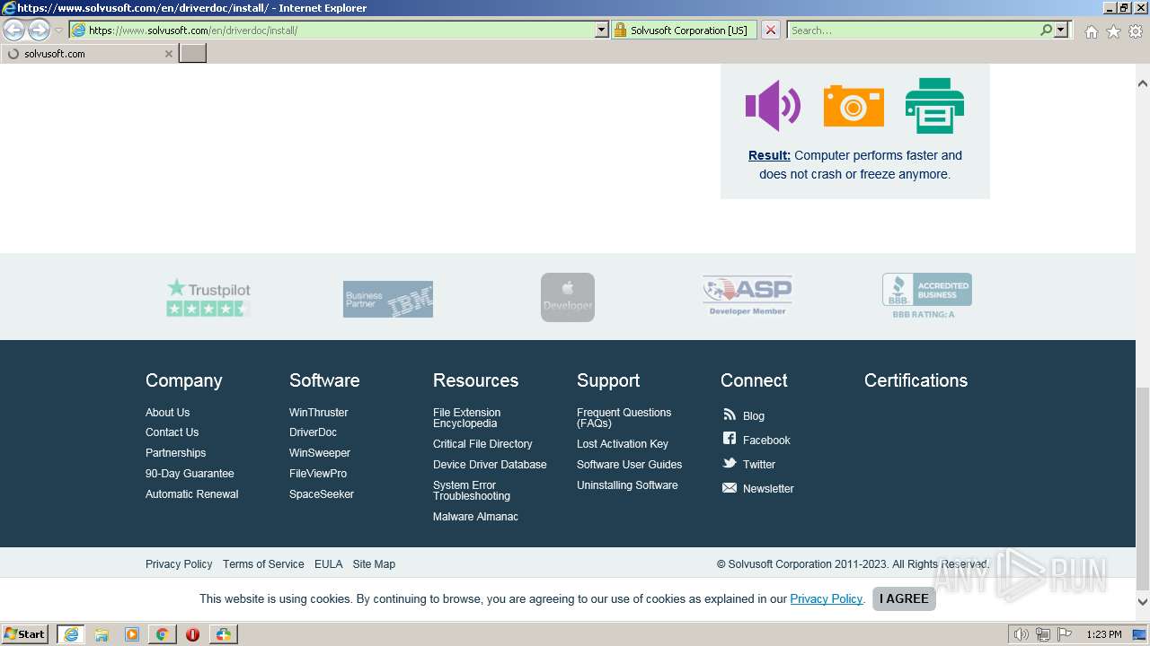
Task: Open the FileViewPro link
Action: (318, 474)
